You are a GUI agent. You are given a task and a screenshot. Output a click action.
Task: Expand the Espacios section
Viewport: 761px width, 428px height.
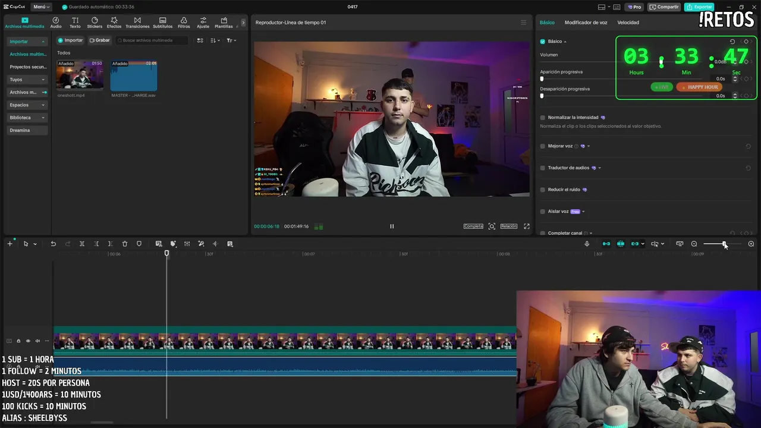[43, 105]
